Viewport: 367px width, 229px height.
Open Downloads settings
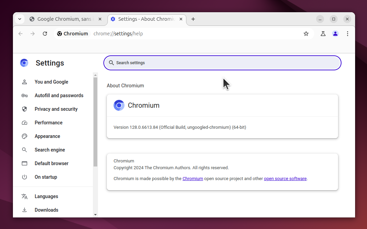click(46, 210)
